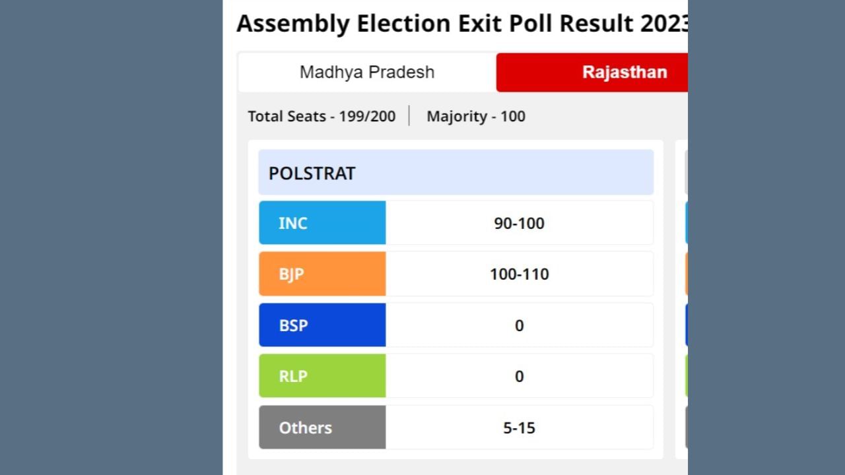Click the INC seat range 90-100

[x=519, y=223]
